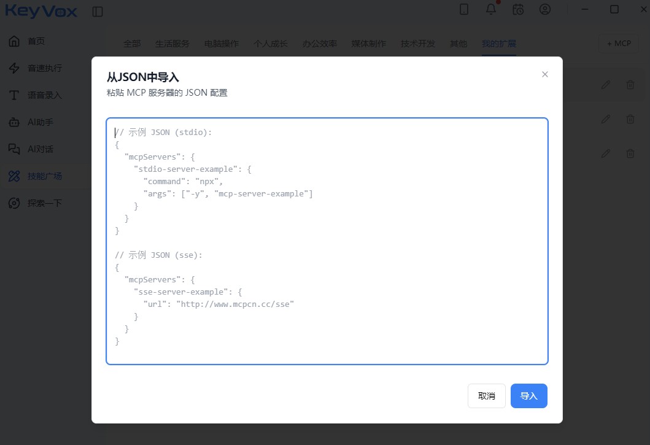Click placeholder line "// 示例 JSON (stdio):"

point(163,133)
